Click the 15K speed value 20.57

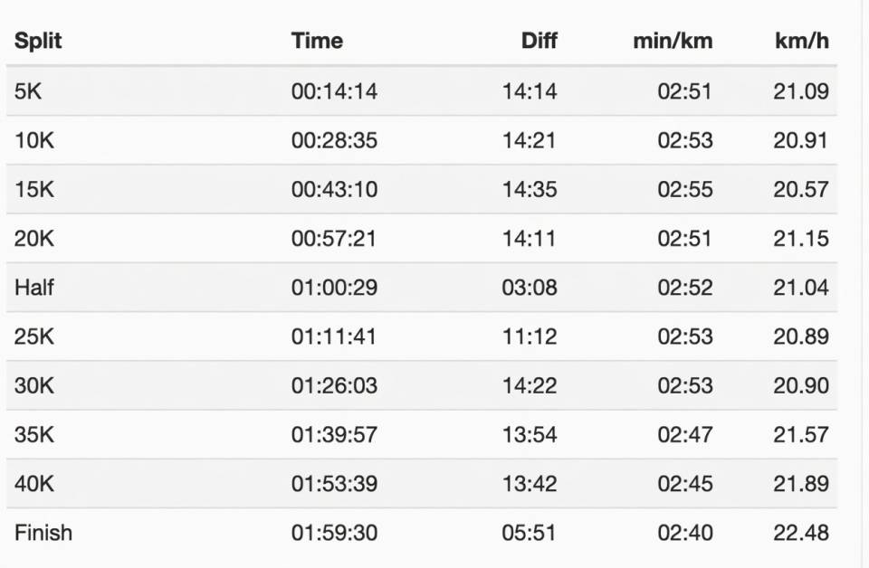801,189
